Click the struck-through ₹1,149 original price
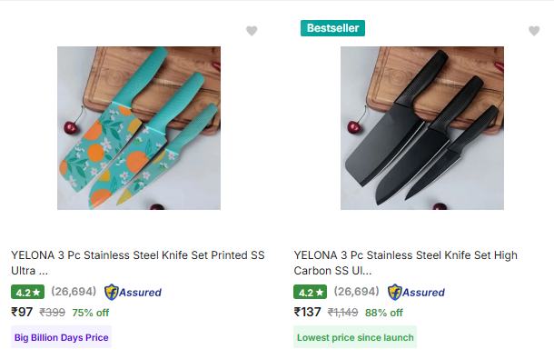 (x=342, y=313)
